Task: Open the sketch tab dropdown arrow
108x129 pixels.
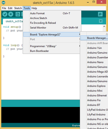Action: pos(101,21)
